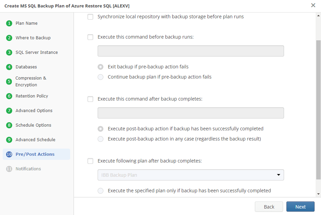Open the Compression & Encryption step

click(31, 81)
